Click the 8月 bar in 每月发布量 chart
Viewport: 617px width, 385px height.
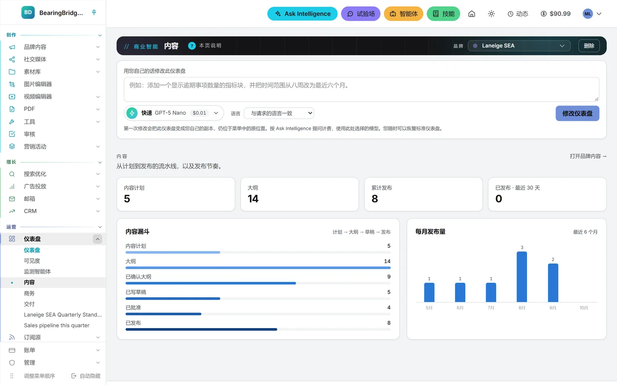(x=522, y=277)
